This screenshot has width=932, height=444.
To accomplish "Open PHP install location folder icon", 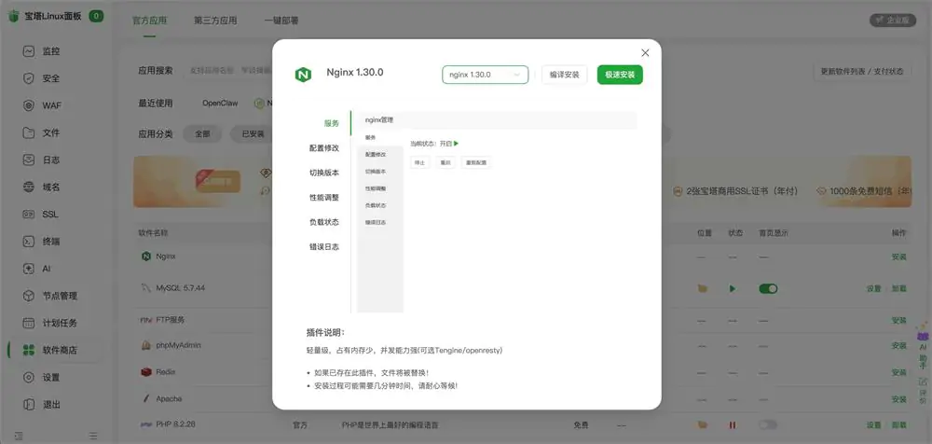I will [703, 425].
